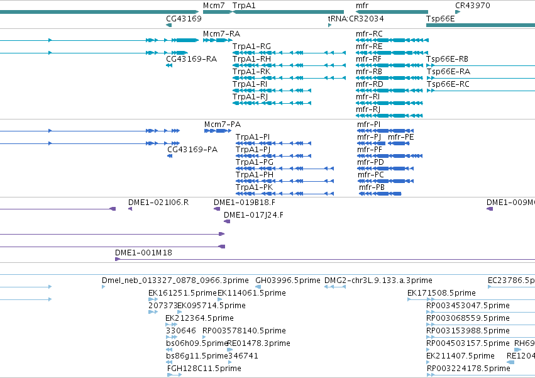Select transcript mfr-RC

392,40
